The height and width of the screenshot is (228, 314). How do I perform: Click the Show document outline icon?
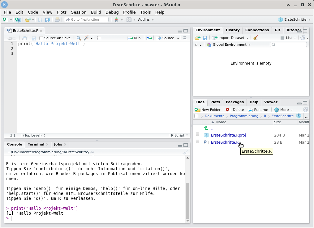click(185, 38)
